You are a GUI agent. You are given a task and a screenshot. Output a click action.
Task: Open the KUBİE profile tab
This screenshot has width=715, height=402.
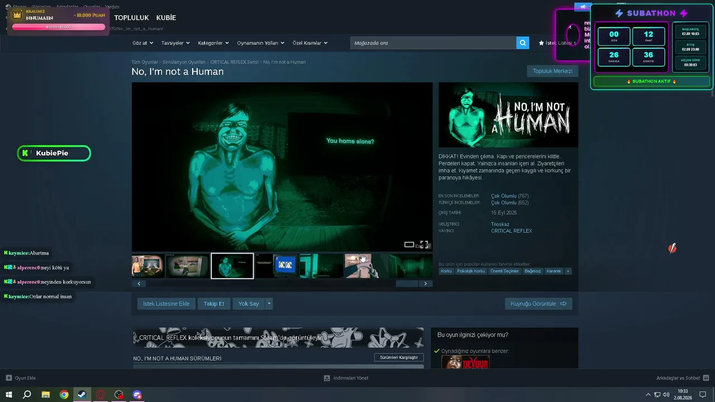coord(166,18)
